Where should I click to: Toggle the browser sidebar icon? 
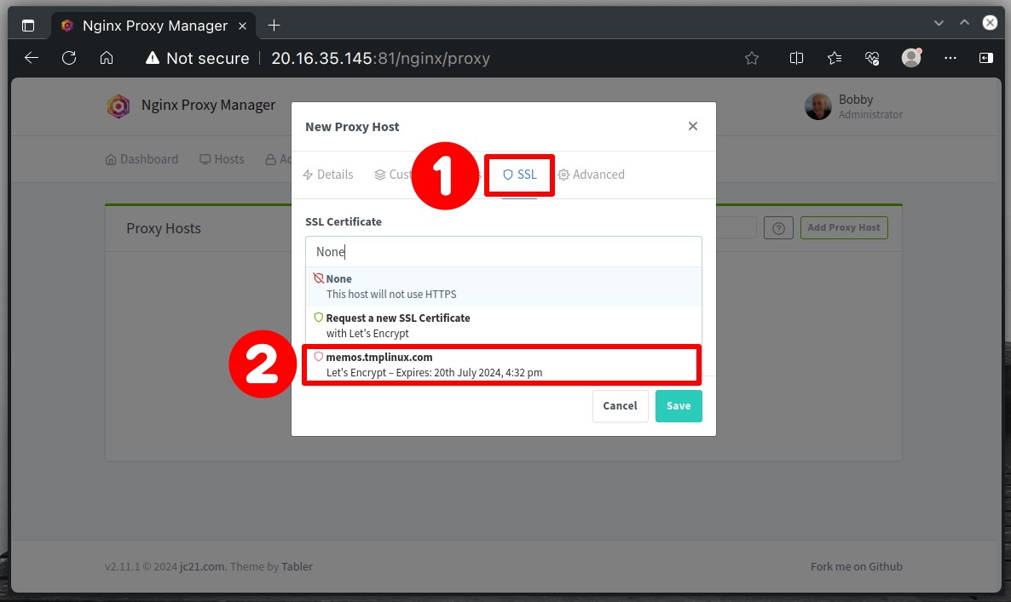pos(986,58)
